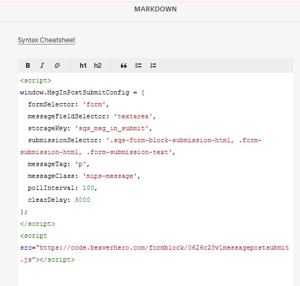Place cursor on the opening <script> tag line

[36, 80]
